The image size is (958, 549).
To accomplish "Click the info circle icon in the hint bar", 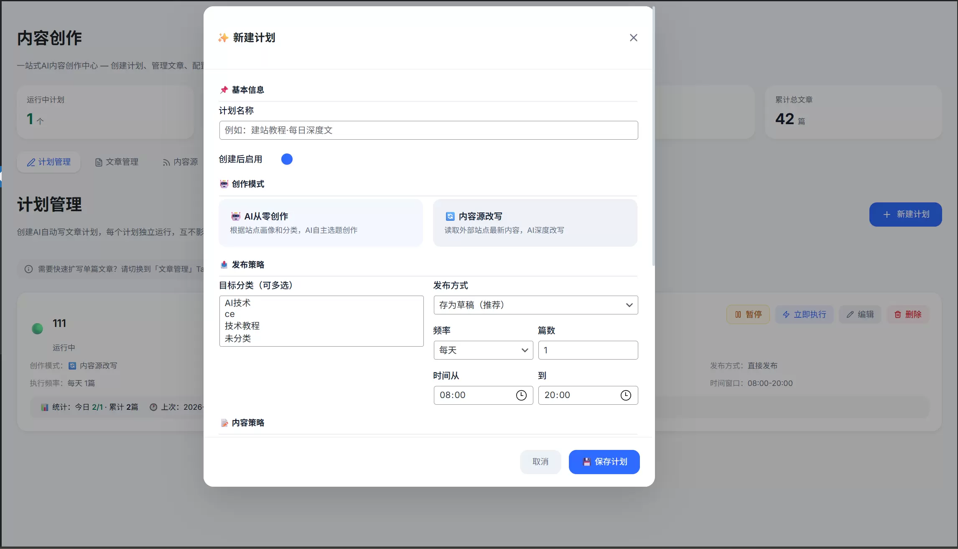I will tap(28, 269).
